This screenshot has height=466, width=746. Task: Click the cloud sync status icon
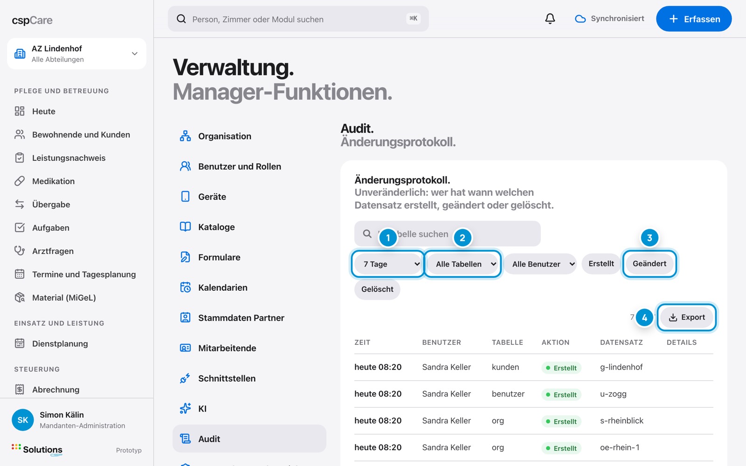tap(580, 19)
